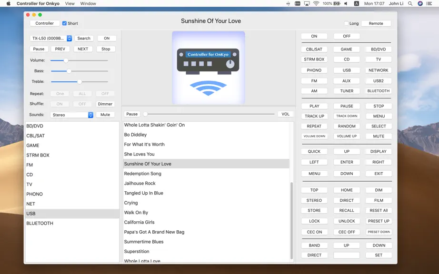Select USB in the source list
Viewport: 439px width, 274px height.
72,214
